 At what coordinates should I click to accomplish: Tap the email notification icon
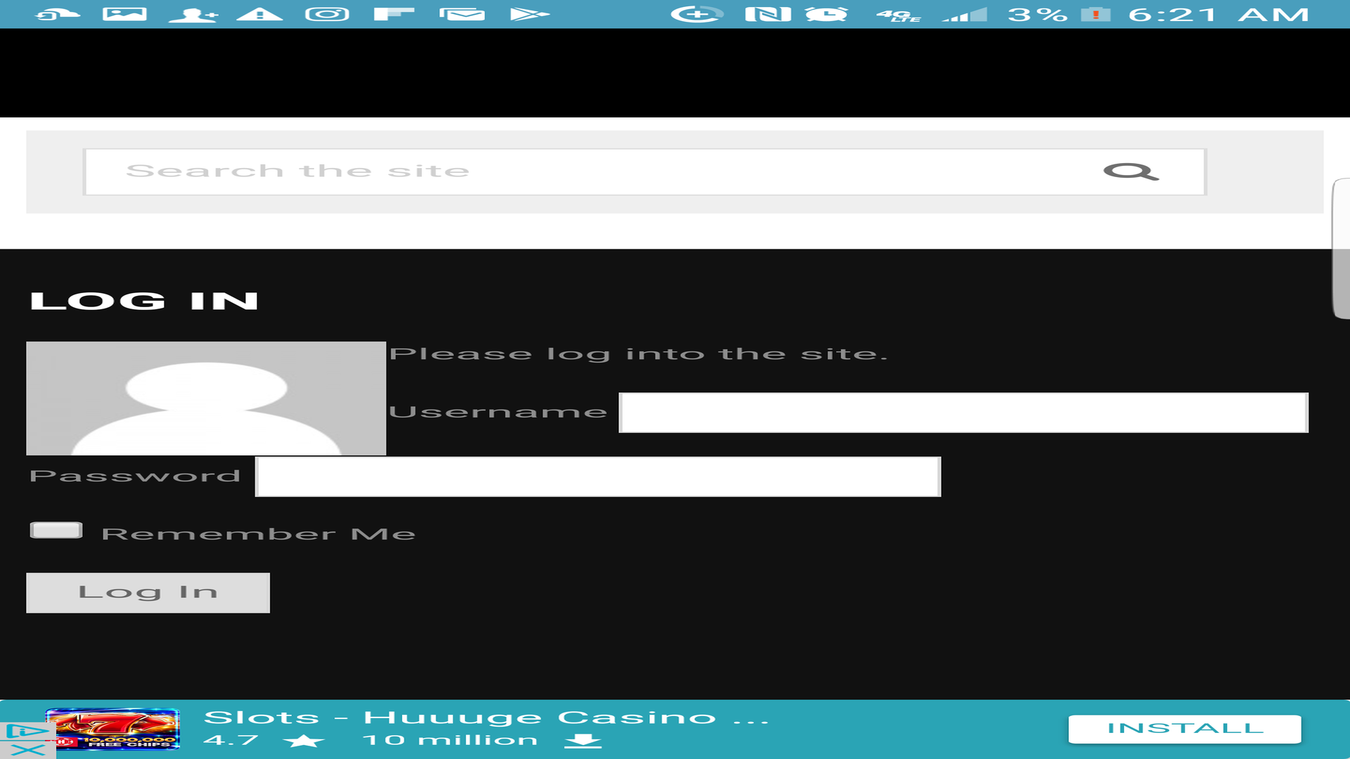(x=462, y=14)
